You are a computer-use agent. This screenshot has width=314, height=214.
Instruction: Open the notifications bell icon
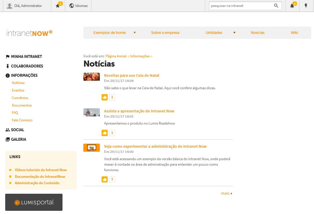point(292,6)
